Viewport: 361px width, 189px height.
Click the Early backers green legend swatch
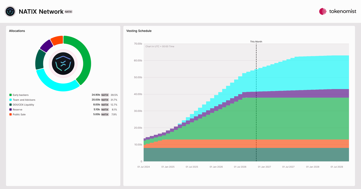[x=11, y=95]
